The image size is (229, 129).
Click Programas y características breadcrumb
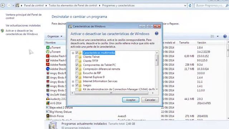118,6
